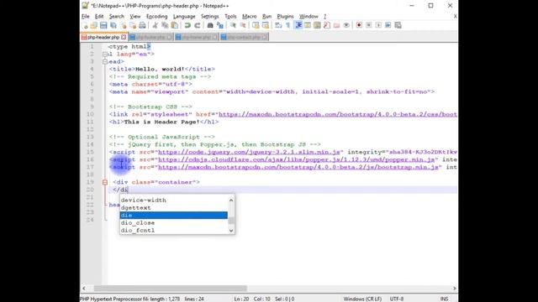Choose 'dio_close' from the autocomplete list
This screenshot has width=538, height=302.
tap(174, 222)
